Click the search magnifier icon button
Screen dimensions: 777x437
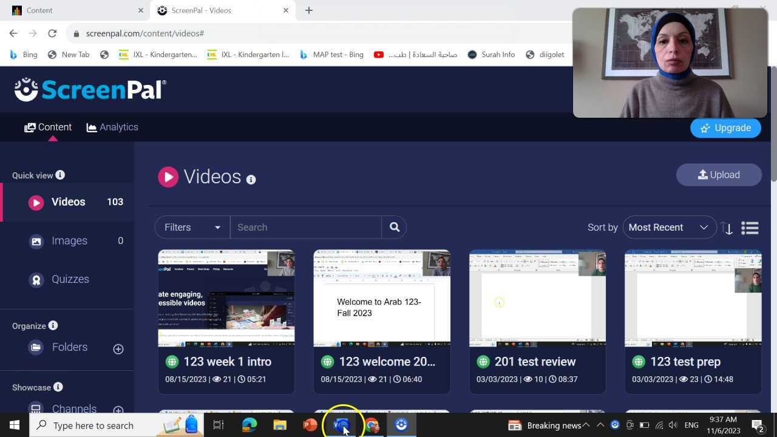click(x=394, y=227)
